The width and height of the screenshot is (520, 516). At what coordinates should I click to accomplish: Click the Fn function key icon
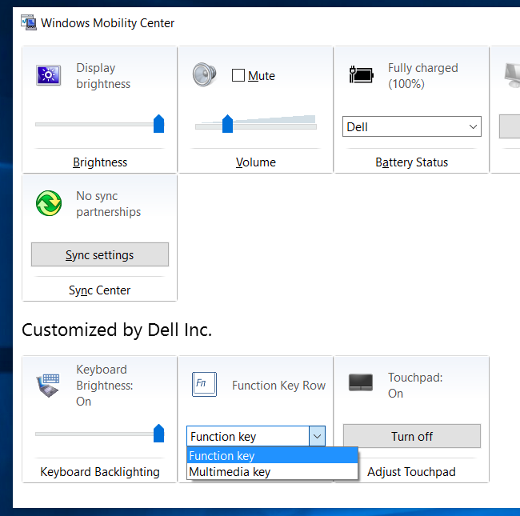[x=204, y=384]
